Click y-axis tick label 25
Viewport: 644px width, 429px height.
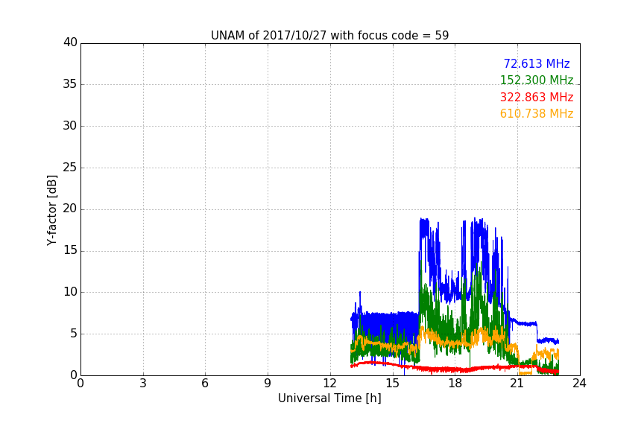click(x=70, y=168)
